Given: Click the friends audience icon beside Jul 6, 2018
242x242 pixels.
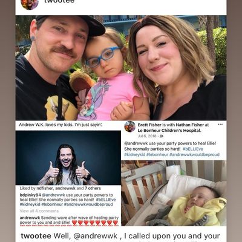Looking at the screenshot, I should [x=162, y=136].
